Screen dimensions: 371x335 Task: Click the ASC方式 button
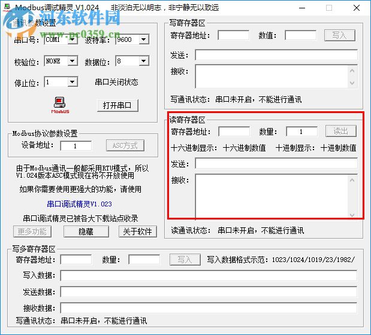click(125, 145)
